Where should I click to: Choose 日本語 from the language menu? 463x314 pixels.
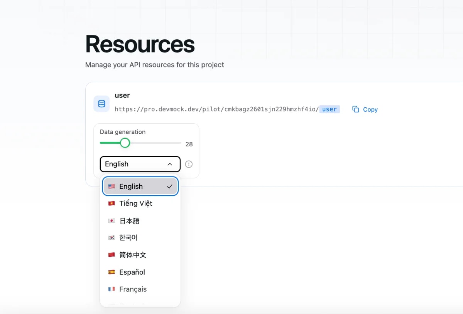(x=129, y=220)
